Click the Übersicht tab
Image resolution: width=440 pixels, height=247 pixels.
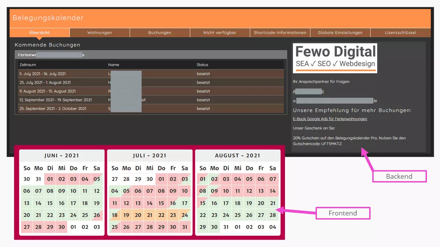point(40,33)
